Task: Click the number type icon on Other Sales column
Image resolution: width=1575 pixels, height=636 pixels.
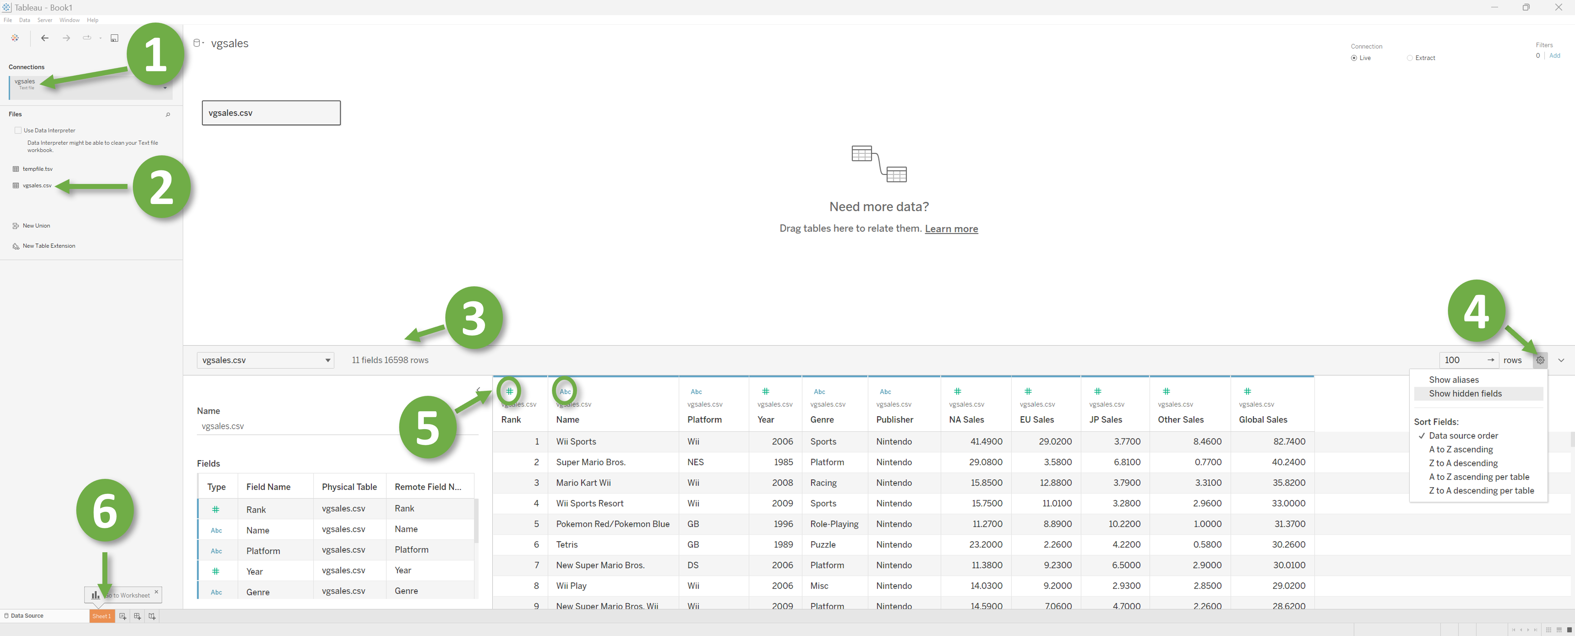Action: (1166, 392)
